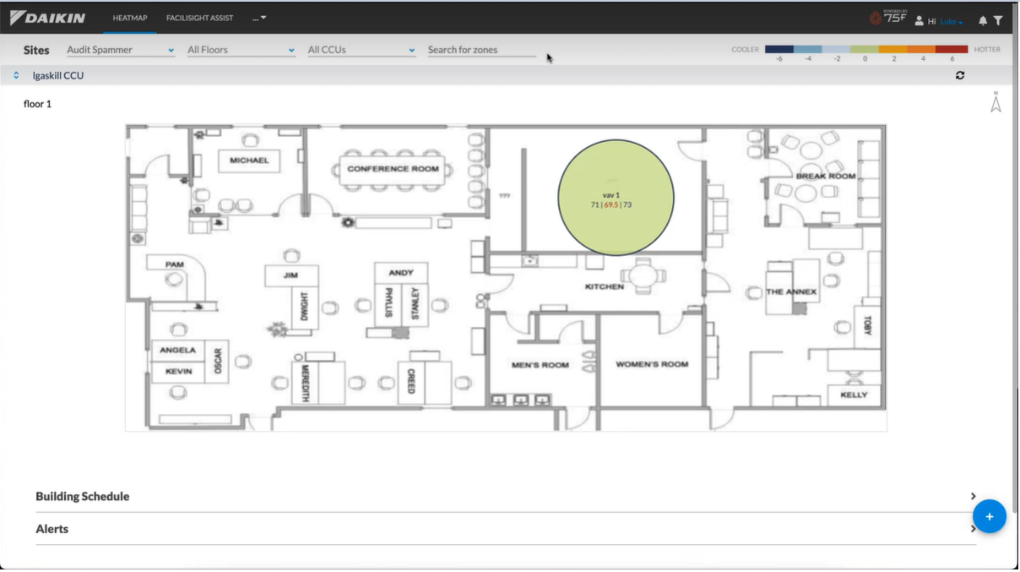
Task: Click the Jim desk label
Action: pyautogui.click(x=291, y=275)
